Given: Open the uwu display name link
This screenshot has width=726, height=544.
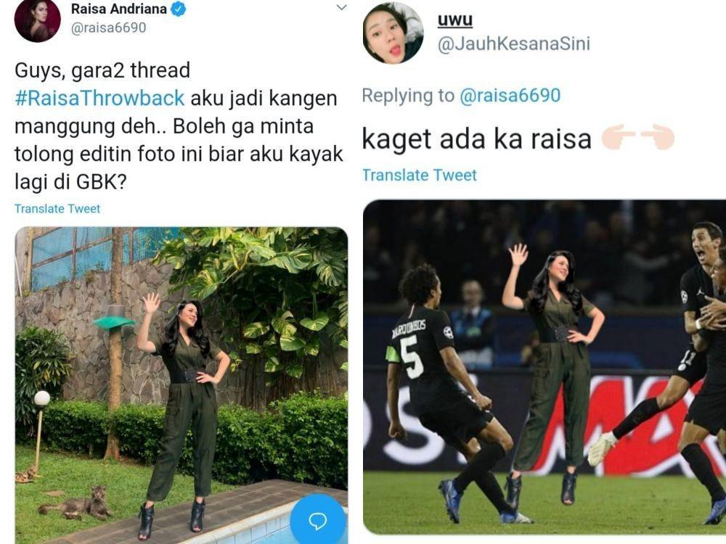Looking at the screenshot, I should [455, 20].
